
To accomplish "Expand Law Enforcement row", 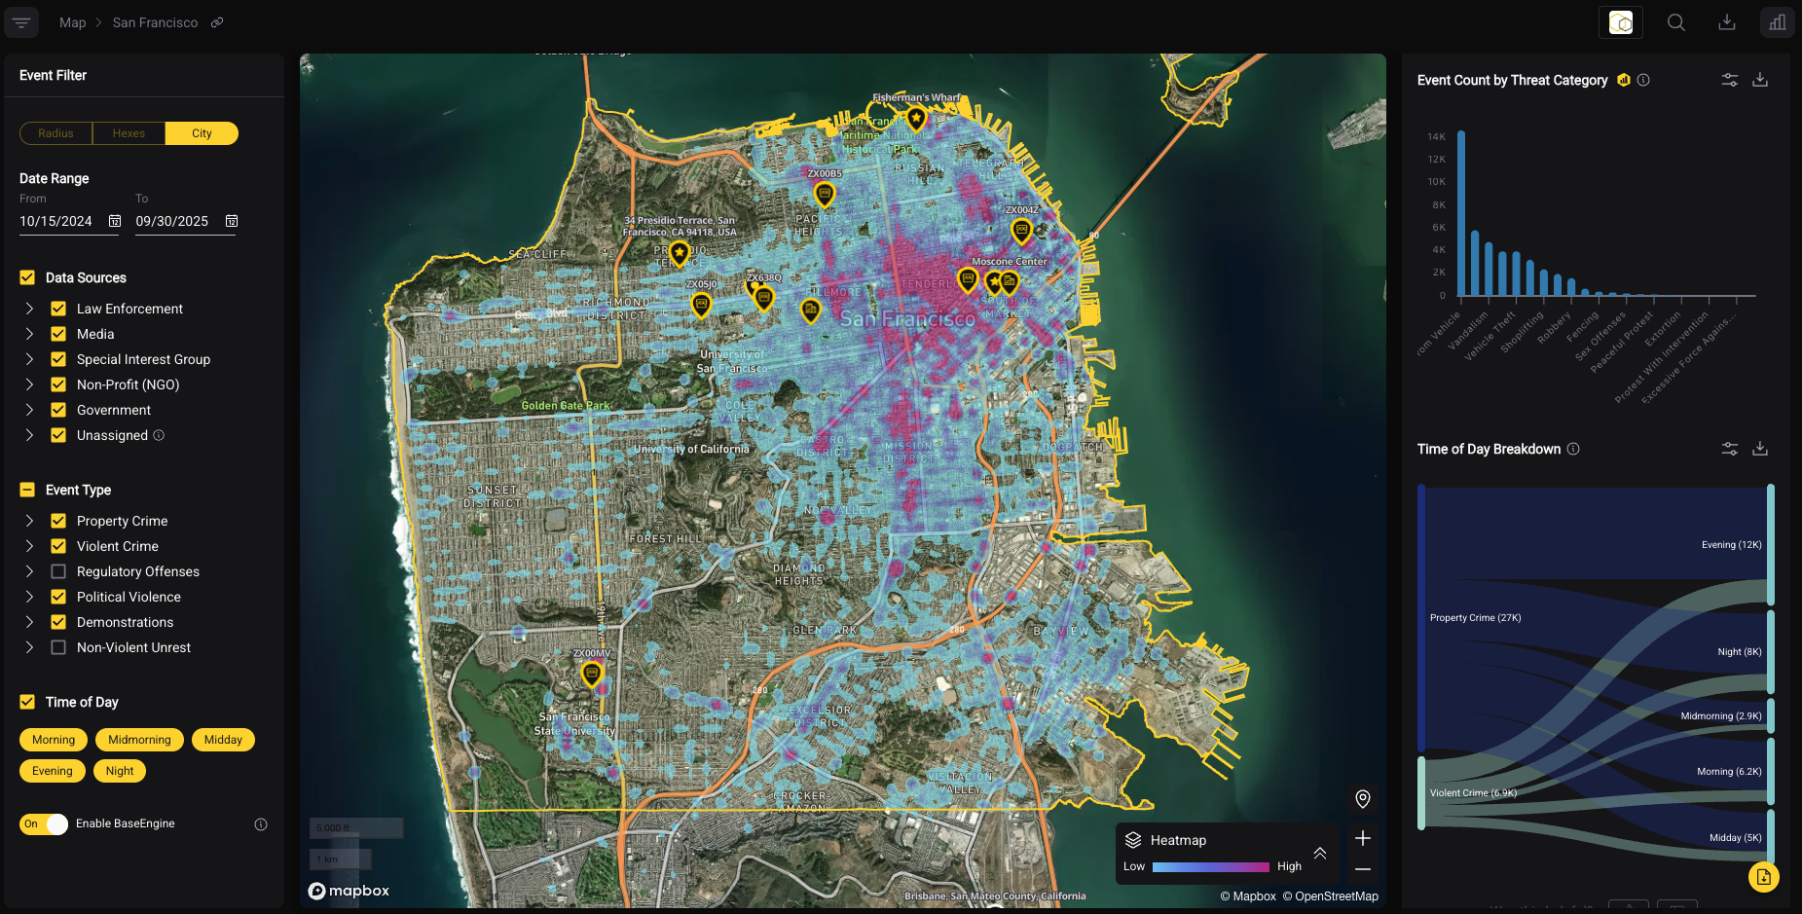I will (x=29, y=309).
